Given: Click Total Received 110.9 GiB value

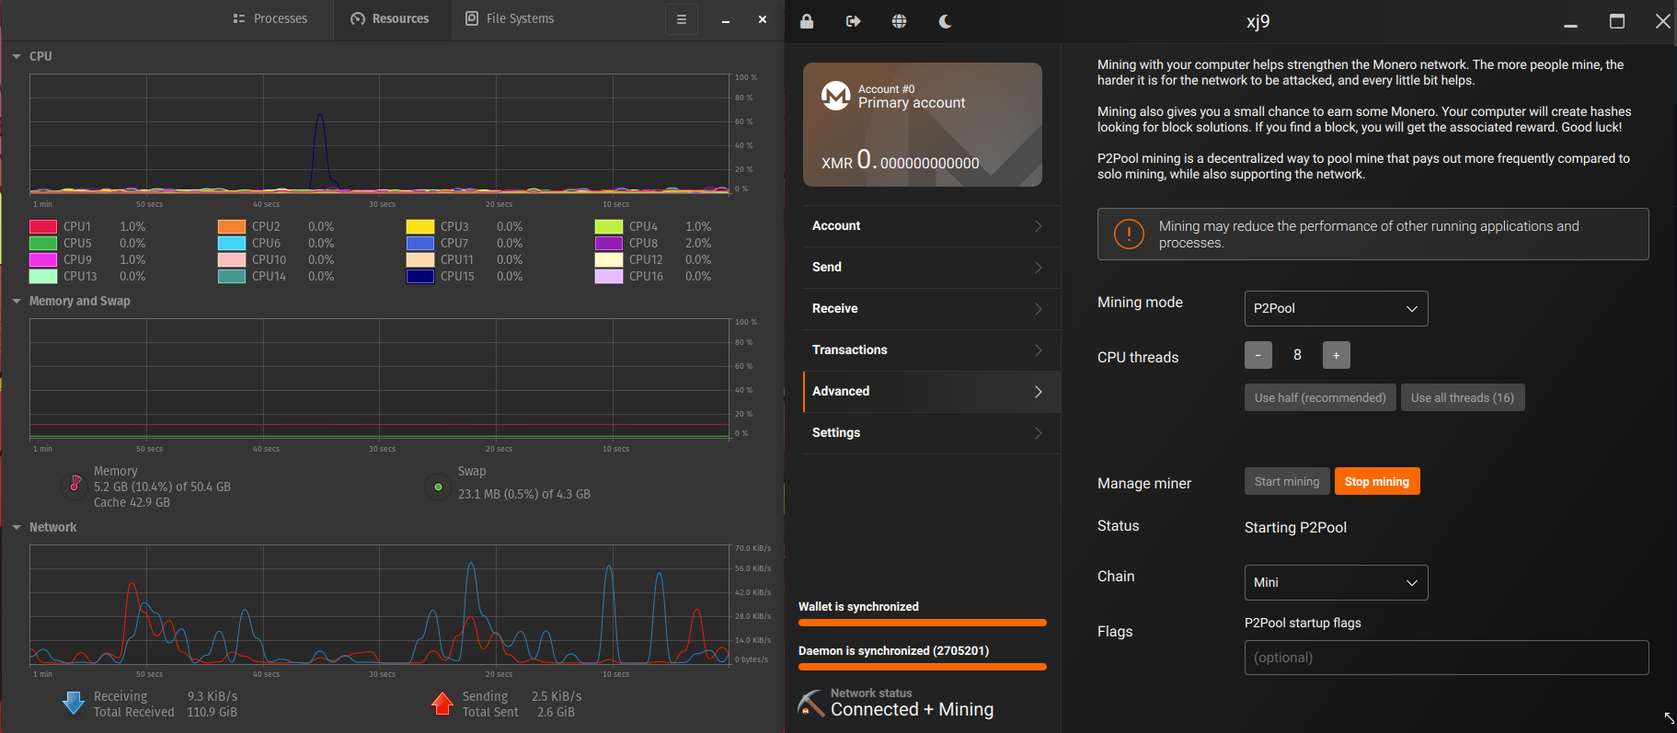Looking at the screenshot, I should click(x=212, y=712).
